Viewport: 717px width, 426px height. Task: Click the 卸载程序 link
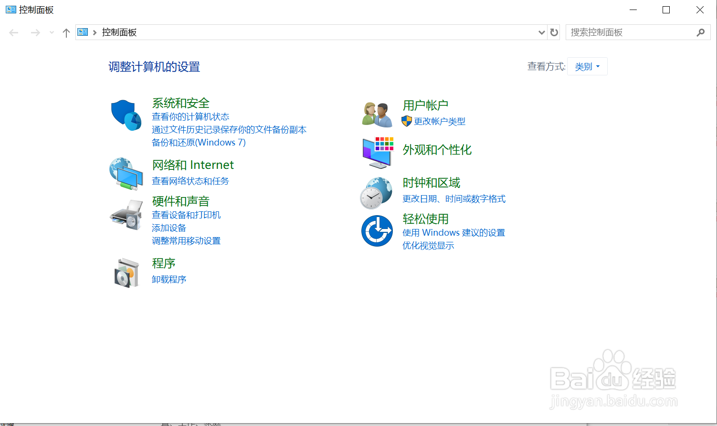click(x=169, y=279)
